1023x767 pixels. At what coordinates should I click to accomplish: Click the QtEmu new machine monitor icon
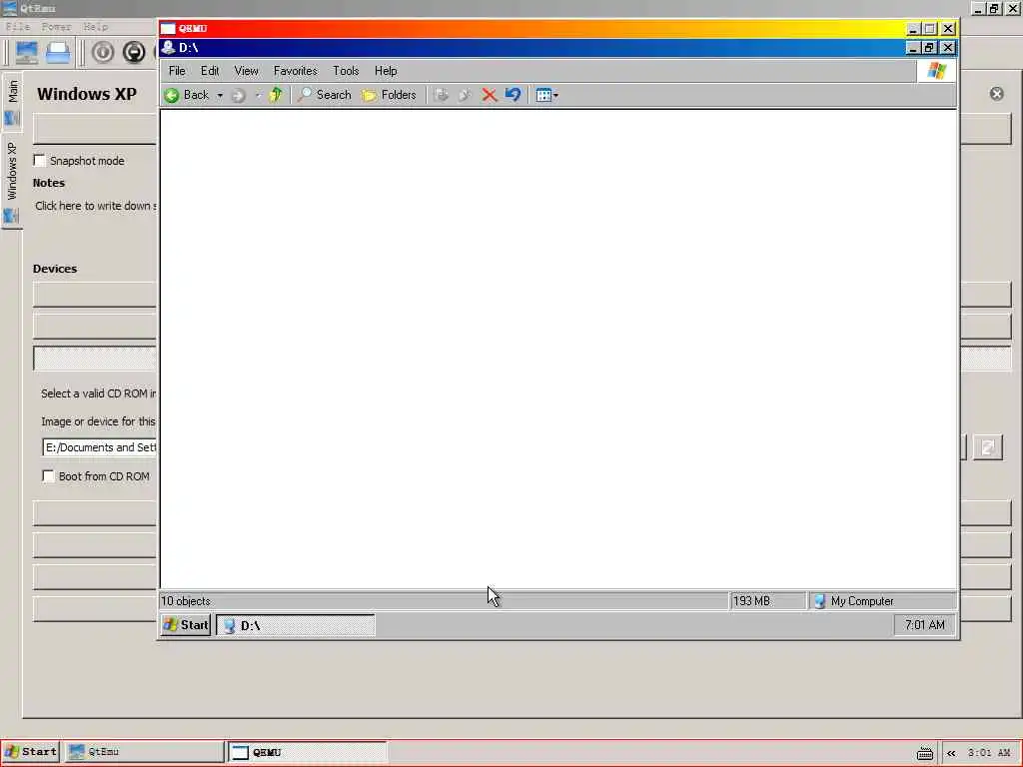click(x=27, y=52)
